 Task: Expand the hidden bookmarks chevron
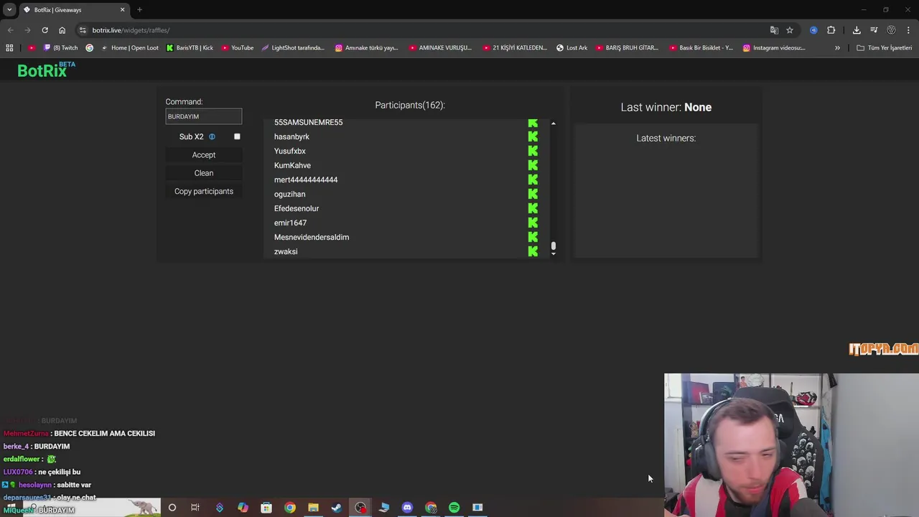(837, 48)
